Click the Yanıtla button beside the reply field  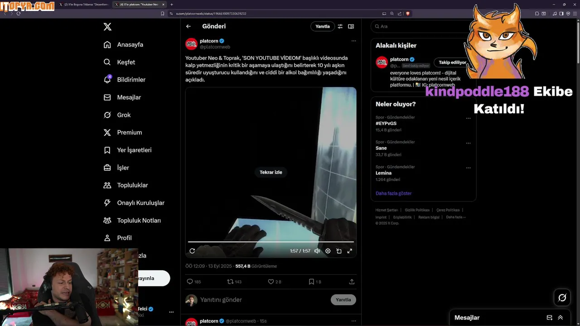(x=343, y=300)
